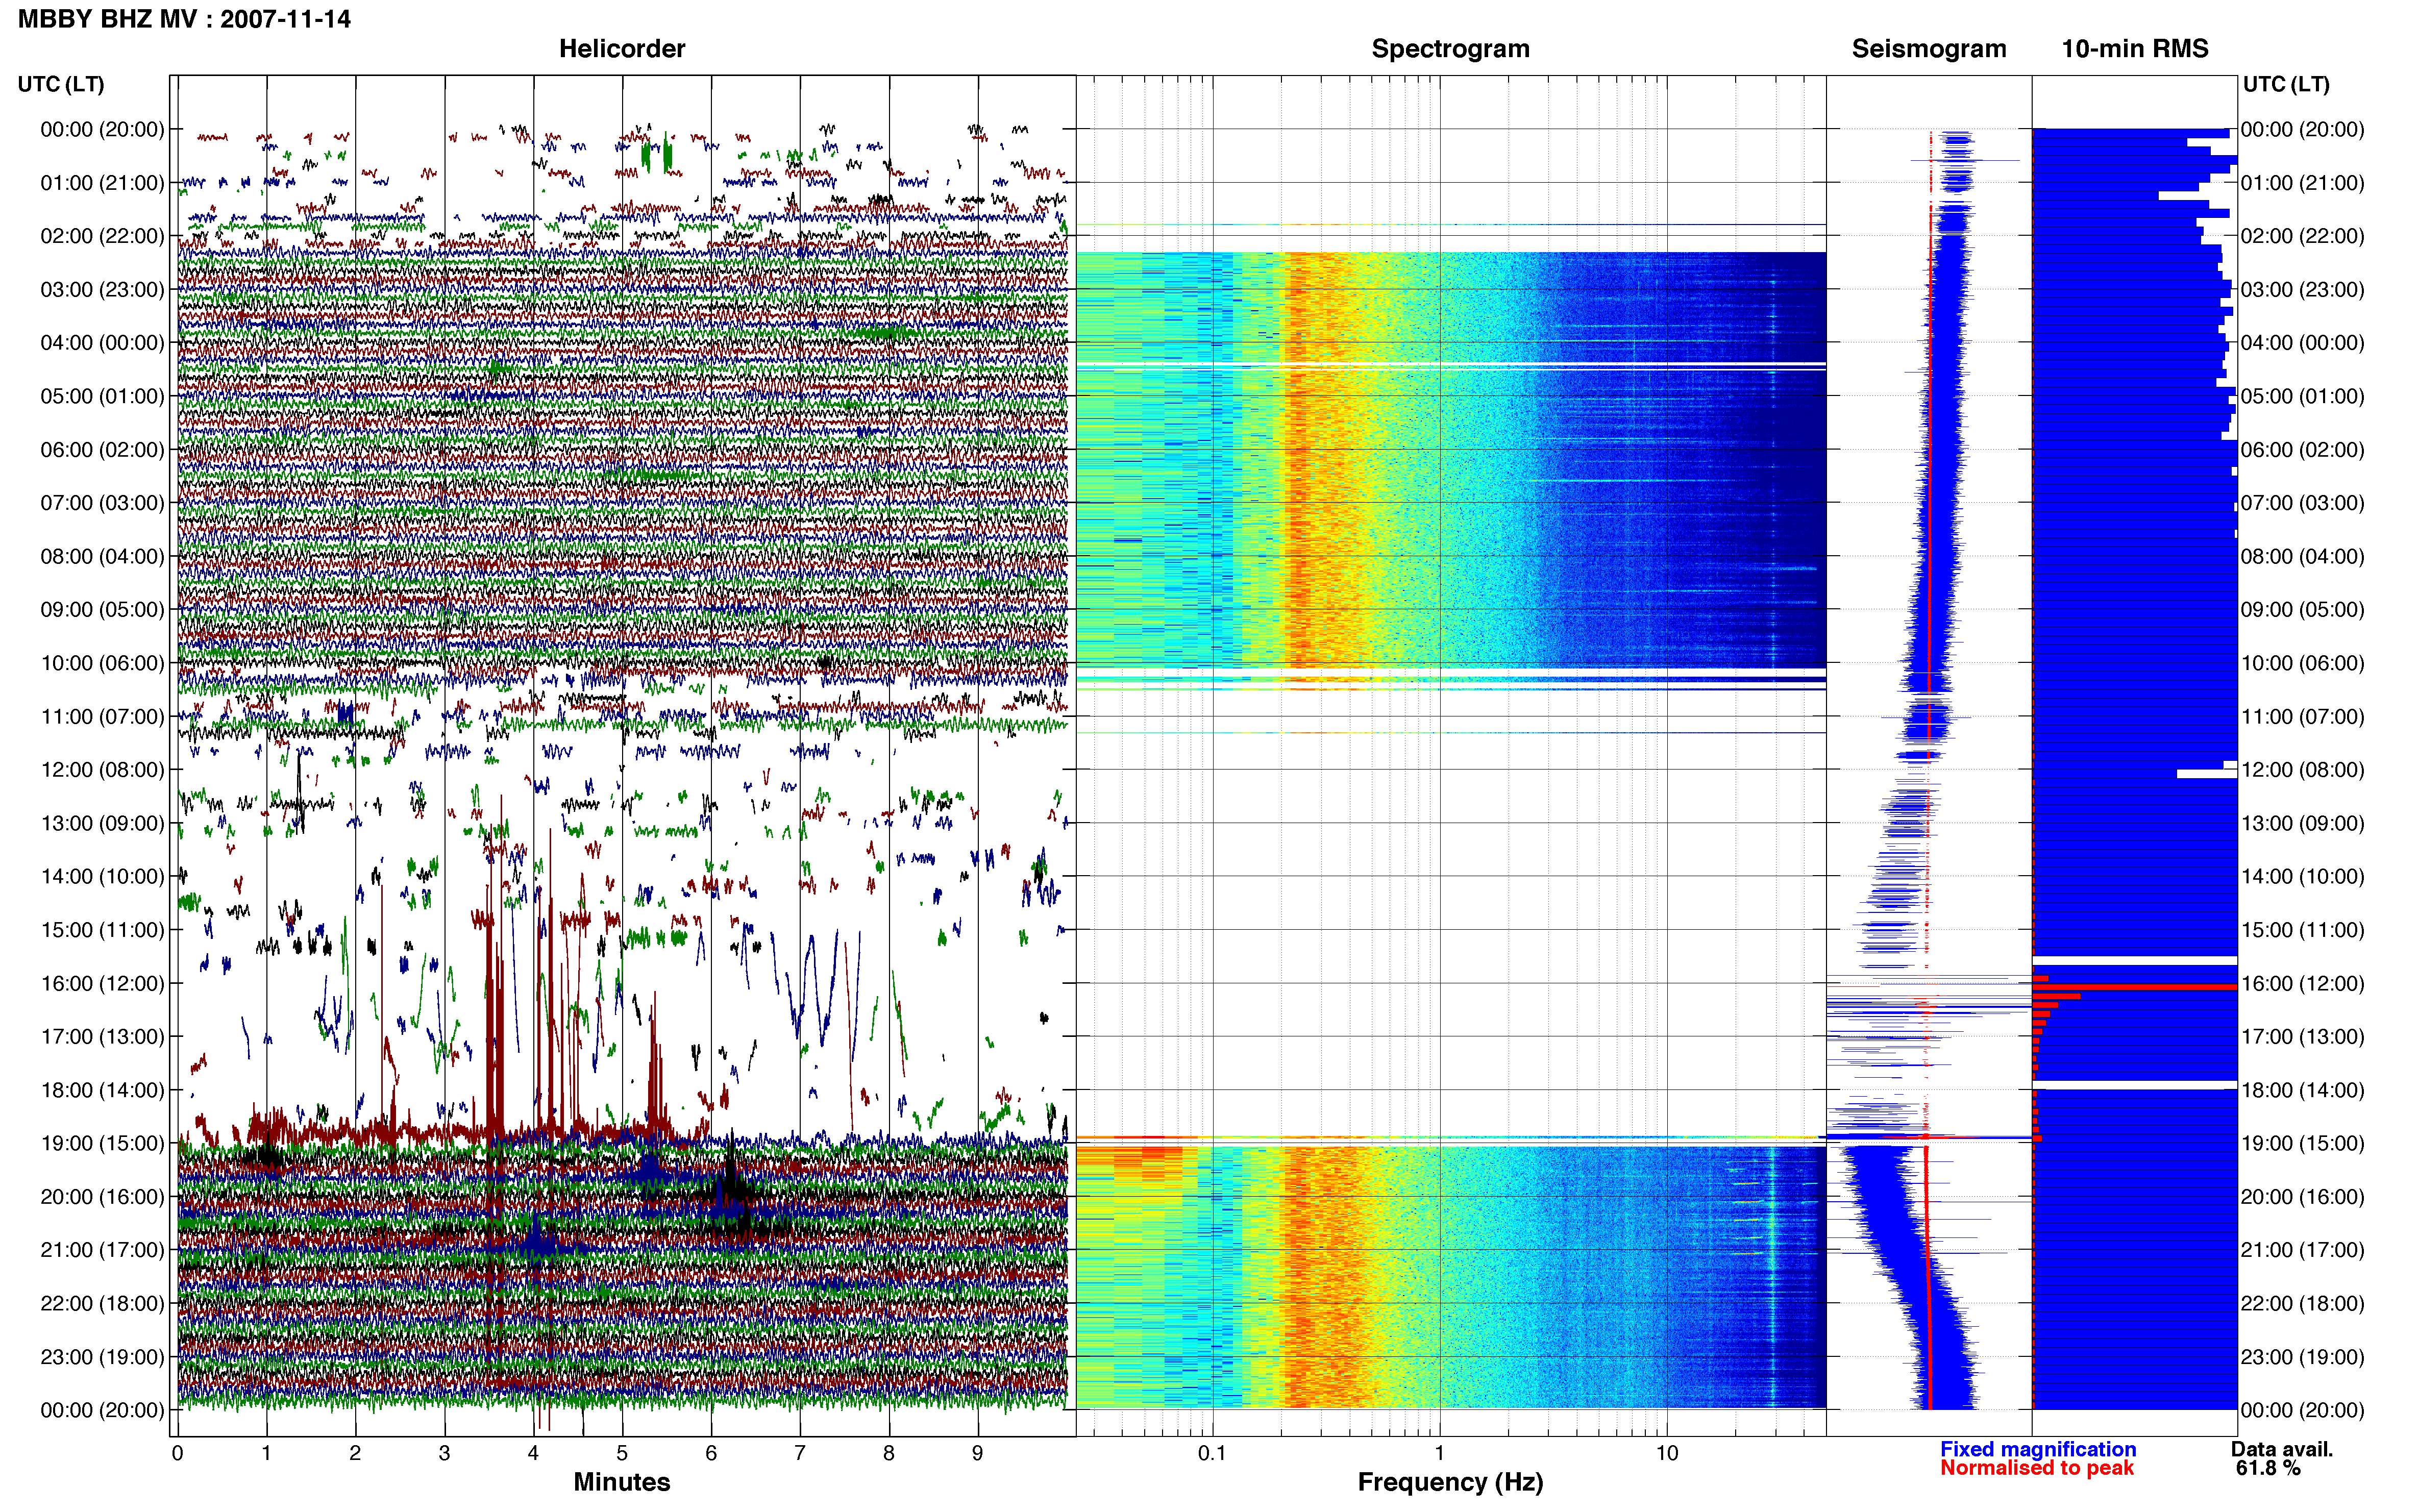Screen dimensions: 2419x1512
Task: Click the '9' minute tick label
Action: pyautogui.click(x=977, y=1453)
